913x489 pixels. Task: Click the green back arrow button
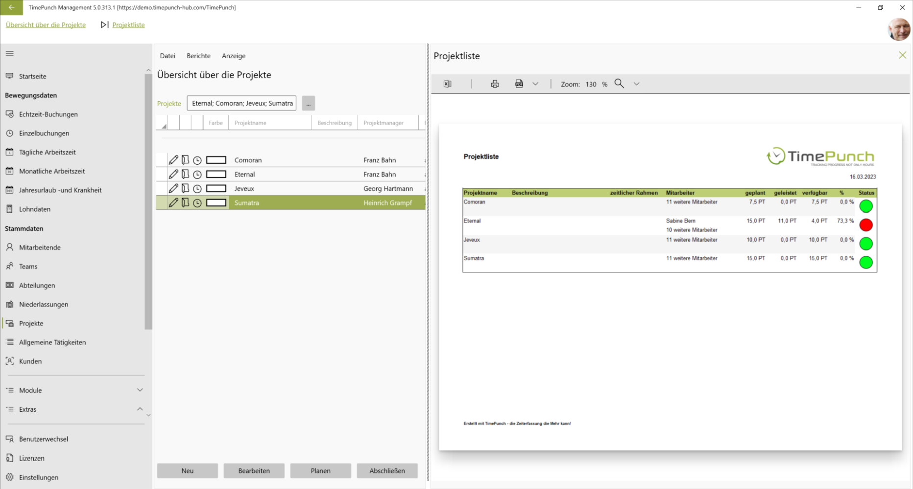click(x=11, y=7)
